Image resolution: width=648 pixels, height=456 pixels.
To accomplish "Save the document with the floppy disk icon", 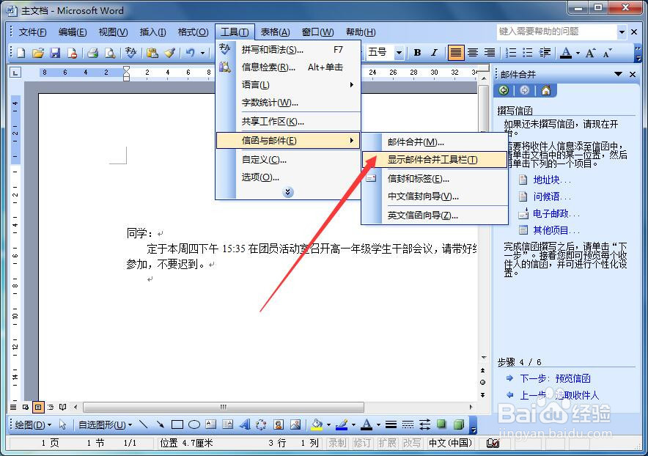I will (55, 53).
